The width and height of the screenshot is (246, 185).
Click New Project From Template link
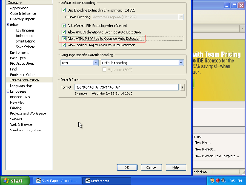click(x=217, y=156)
